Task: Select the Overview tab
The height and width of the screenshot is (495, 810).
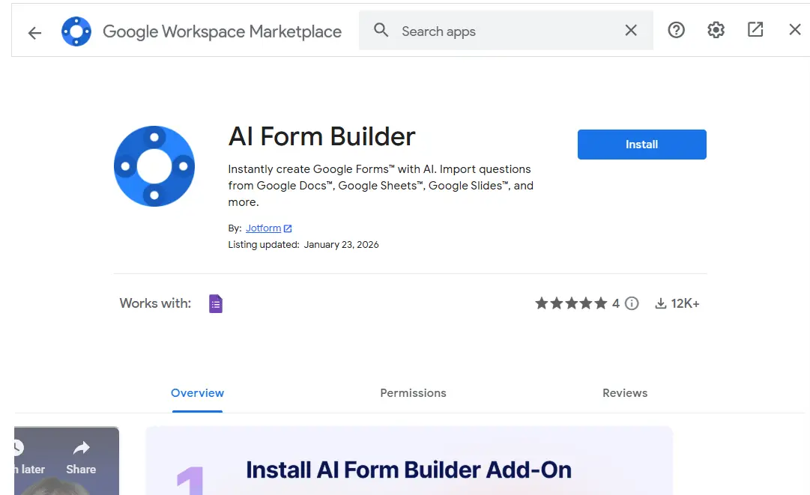Action: [197, 393]
